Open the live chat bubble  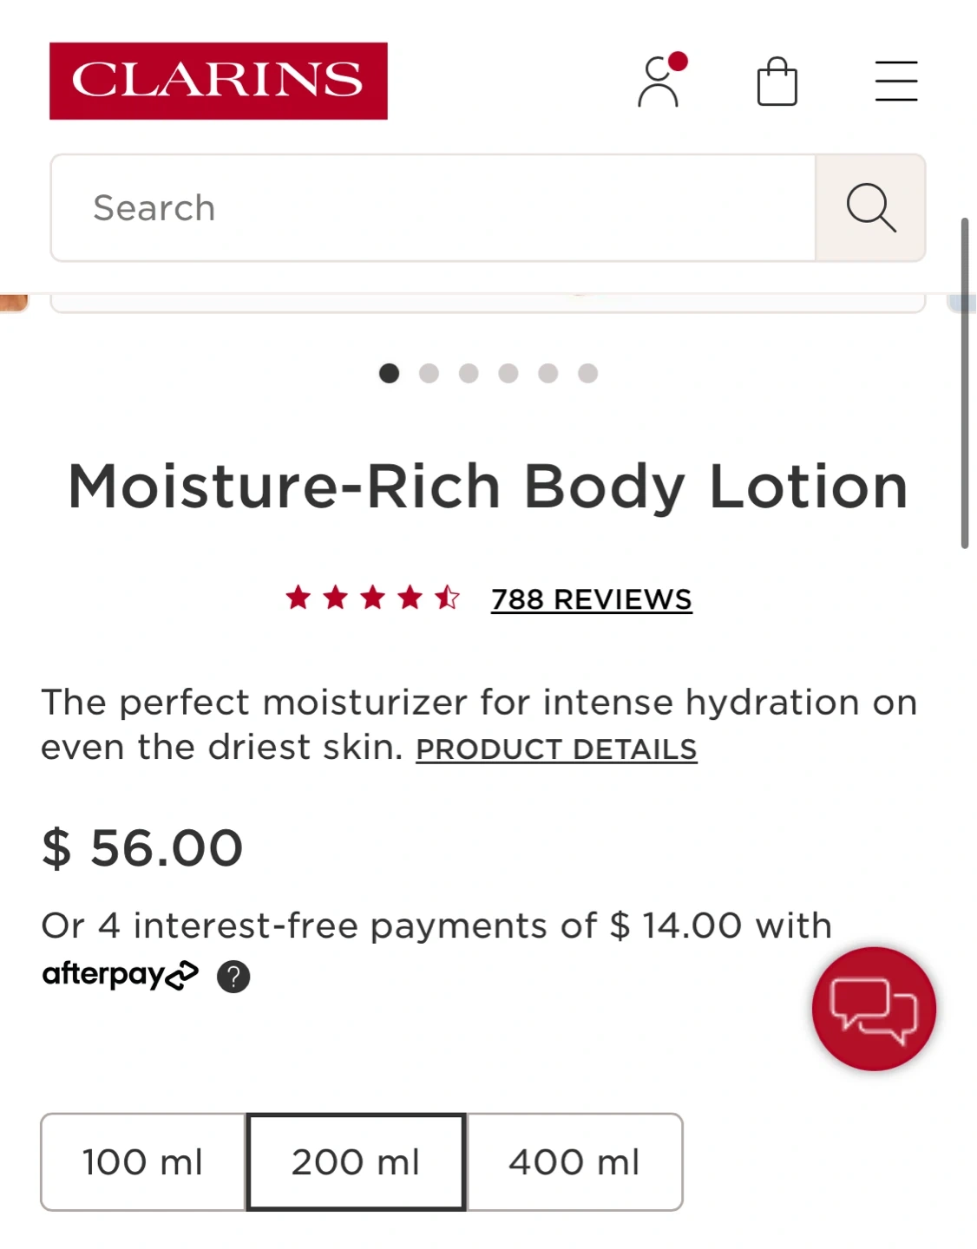[x=873, y=1009]
